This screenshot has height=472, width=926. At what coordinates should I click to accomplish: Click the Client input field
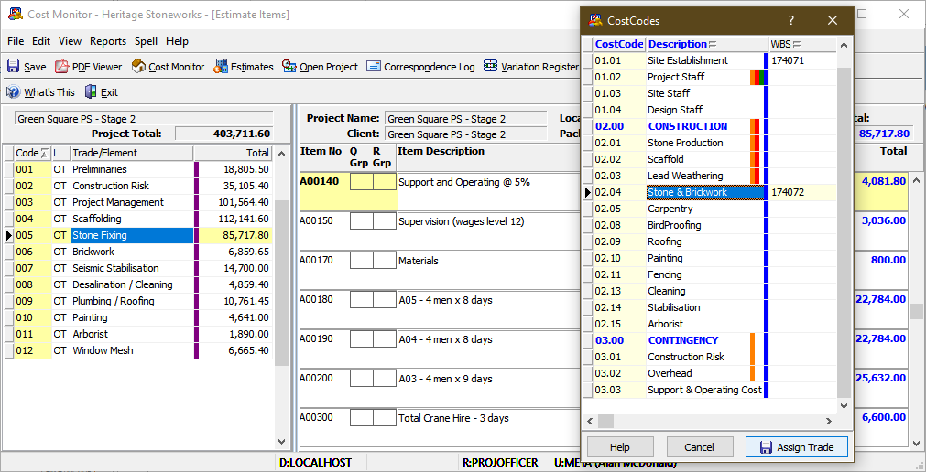466,134
